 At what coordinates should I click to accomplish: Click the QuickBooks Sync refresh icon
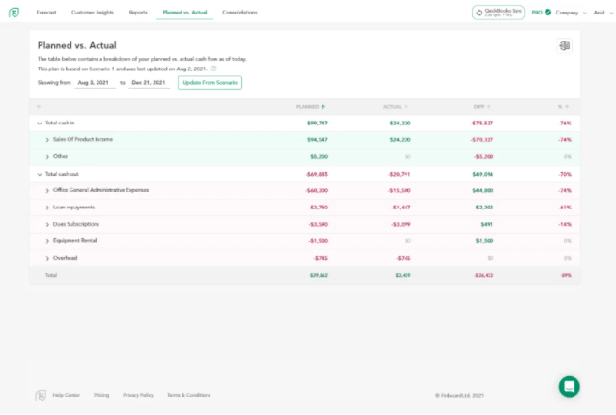479,13
